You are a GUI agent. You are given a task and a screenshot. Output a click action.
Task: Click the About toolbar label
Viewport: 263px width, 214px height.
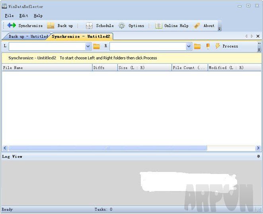tap(209, 26)
